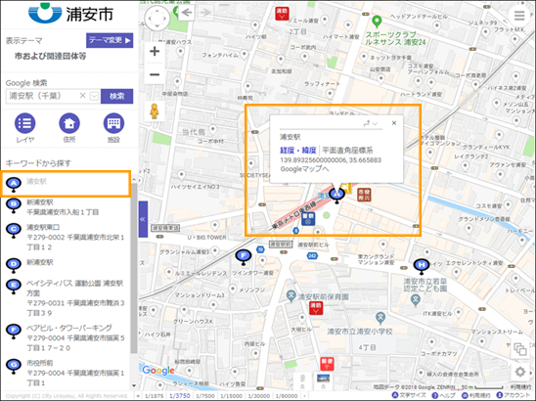Click the スポーツクラブ ルネサンス 浦安24 green pin
This screenshot has width=536, height=401.
click(x=377, y=22)
